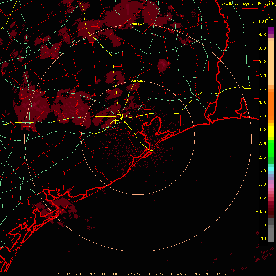Click the [PHAS] units label
Viewport: 276px width, 276px height.
coord(259,21)
